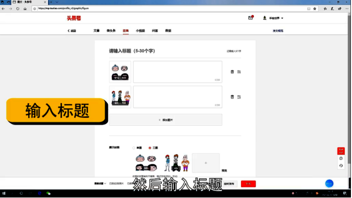Go back using 返回 link
352x198 pixels.
click(x=72, y=31)
